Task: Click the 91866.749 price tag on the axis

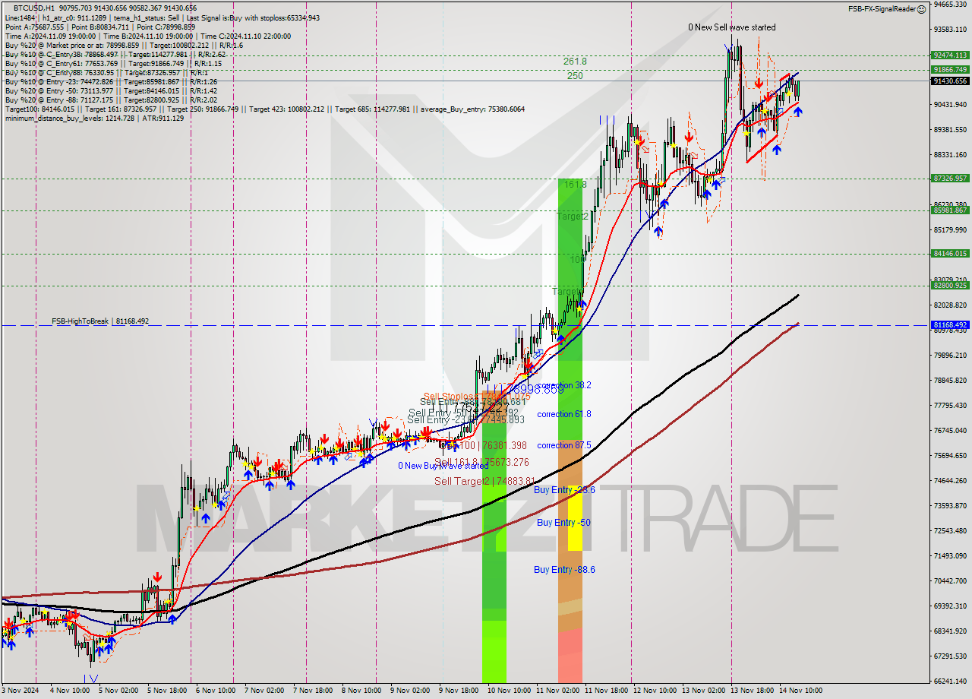Action: [950, 69]
